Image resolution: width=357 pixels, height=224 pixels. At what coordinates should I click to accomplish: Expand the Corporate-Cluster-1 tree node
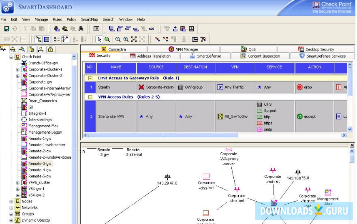pyautogui.click(x=18, y=69)
